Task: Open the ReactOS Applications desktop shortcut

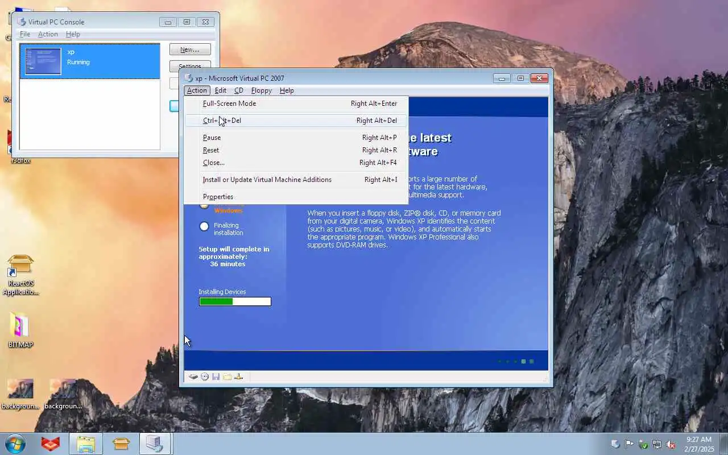Action: (x=20, y=275)
